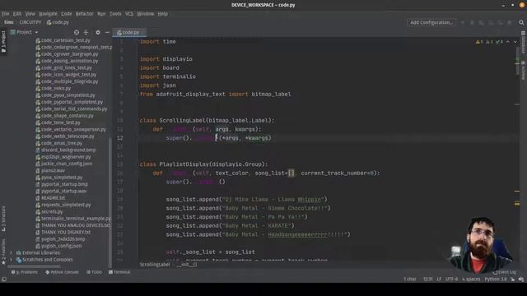The image size is (527, 296).
Task: Open the Favorites side tab
Action: tap(3, 251)
